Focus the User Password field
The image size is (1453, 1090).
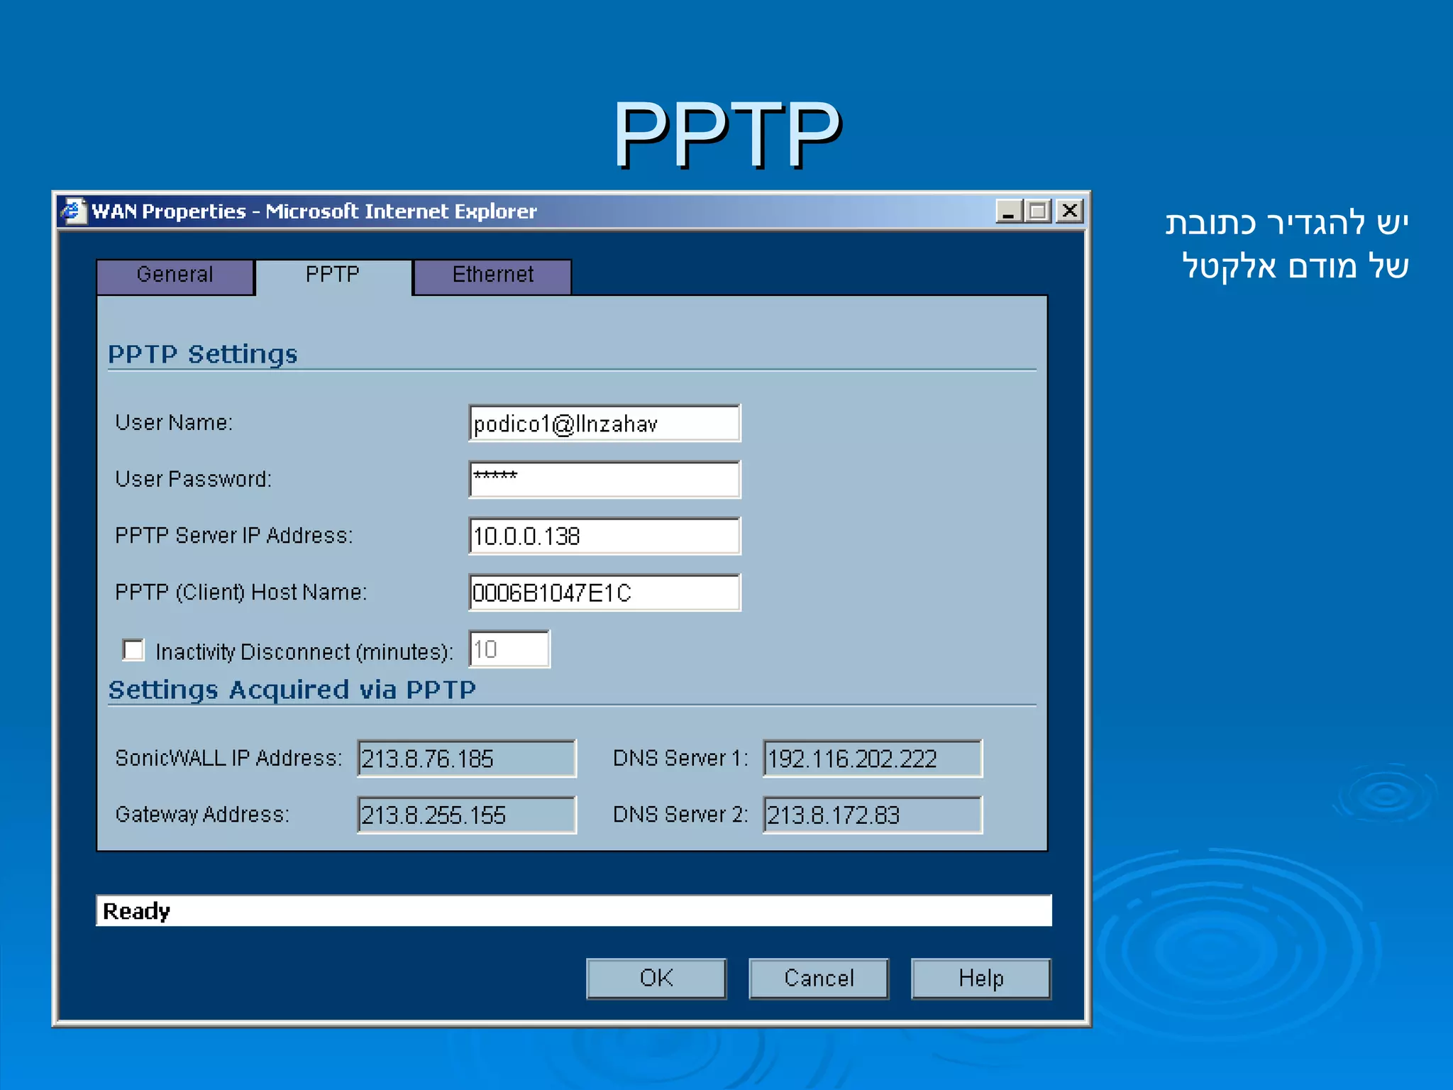(604, 480)
